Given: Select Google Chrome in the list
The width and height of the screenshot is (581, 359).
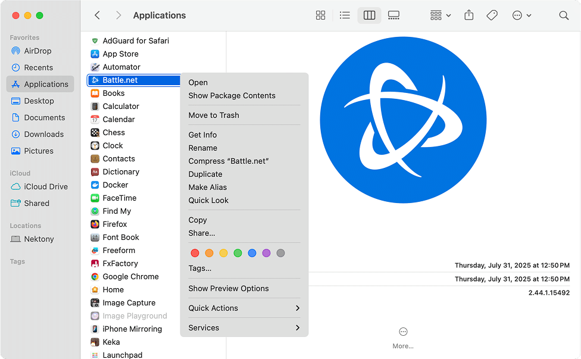Looking at the screenshot, I should pyautogui.click(x=125, y=276).
